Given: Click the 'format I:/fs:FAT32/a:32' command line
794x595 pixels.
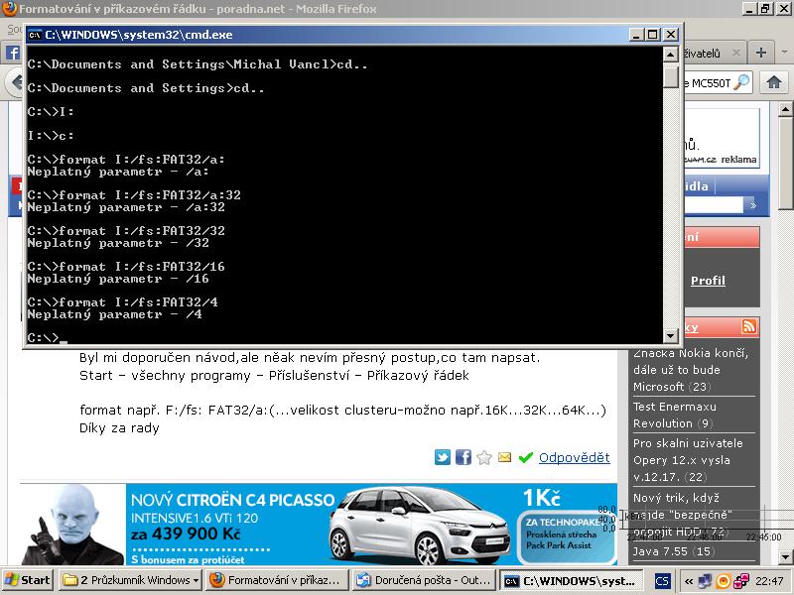Looking at the screenshot, I should (x=134, y=195).
